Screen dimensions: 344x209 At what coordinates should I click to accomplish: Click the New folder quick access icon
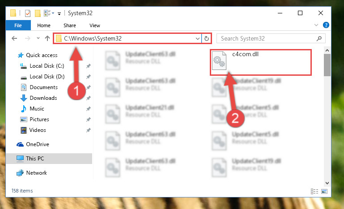pyautogui.click(x=38, y=13)
